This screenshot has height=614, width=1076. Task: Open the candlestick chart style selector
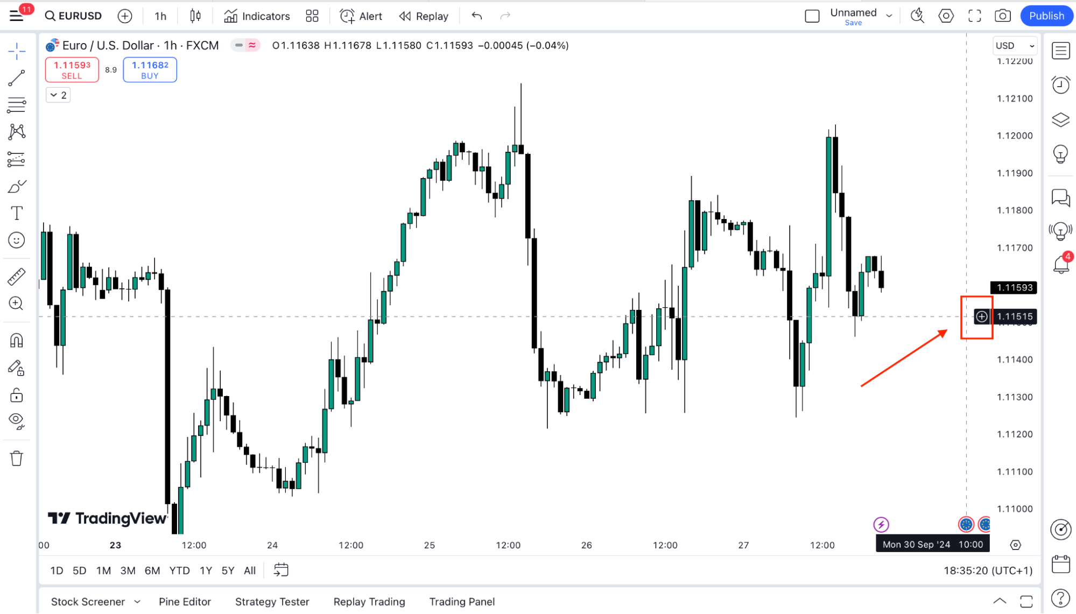pyautogui.click(x=195, y=16)
